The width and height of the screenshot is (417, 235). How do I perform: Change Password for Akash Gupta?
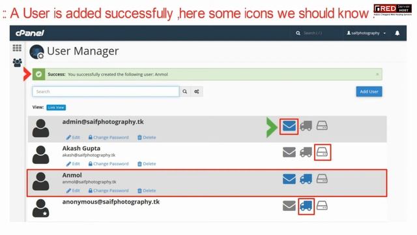point(109,164)
